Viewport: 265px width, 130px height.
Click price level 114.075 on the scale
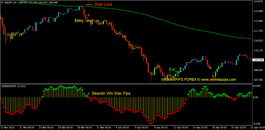click(x=258, y=1)
